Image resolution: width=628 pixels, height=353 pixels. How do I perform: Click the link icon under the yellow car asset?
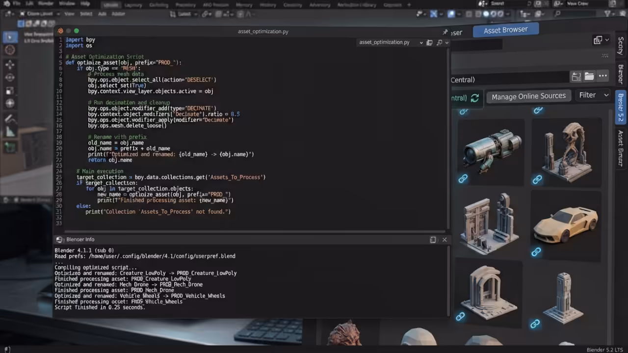(536, 252)
